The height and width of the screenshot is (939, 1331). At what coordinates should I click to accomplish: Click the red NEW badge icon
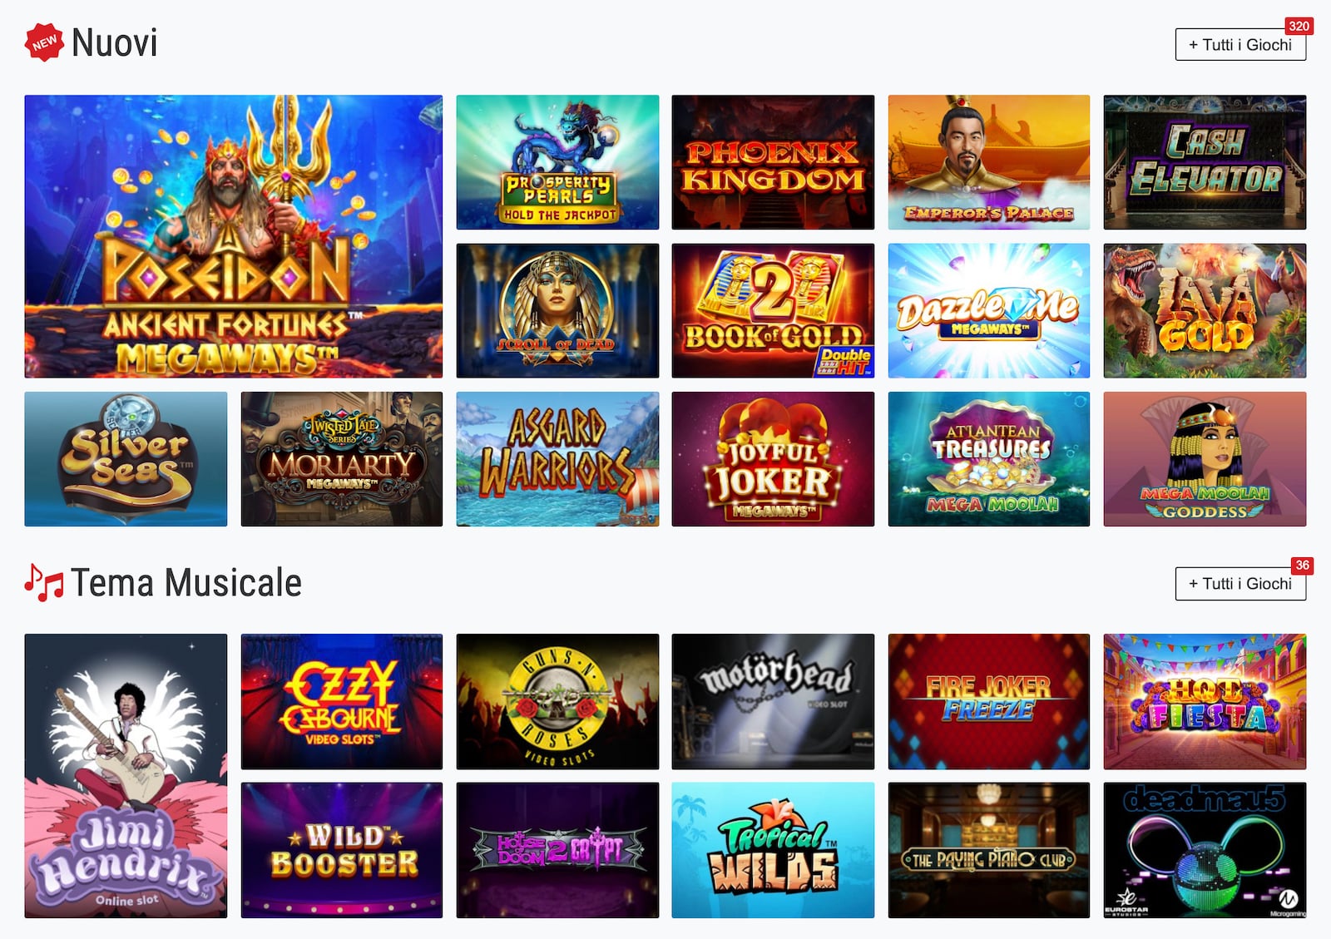pos(44,42)
